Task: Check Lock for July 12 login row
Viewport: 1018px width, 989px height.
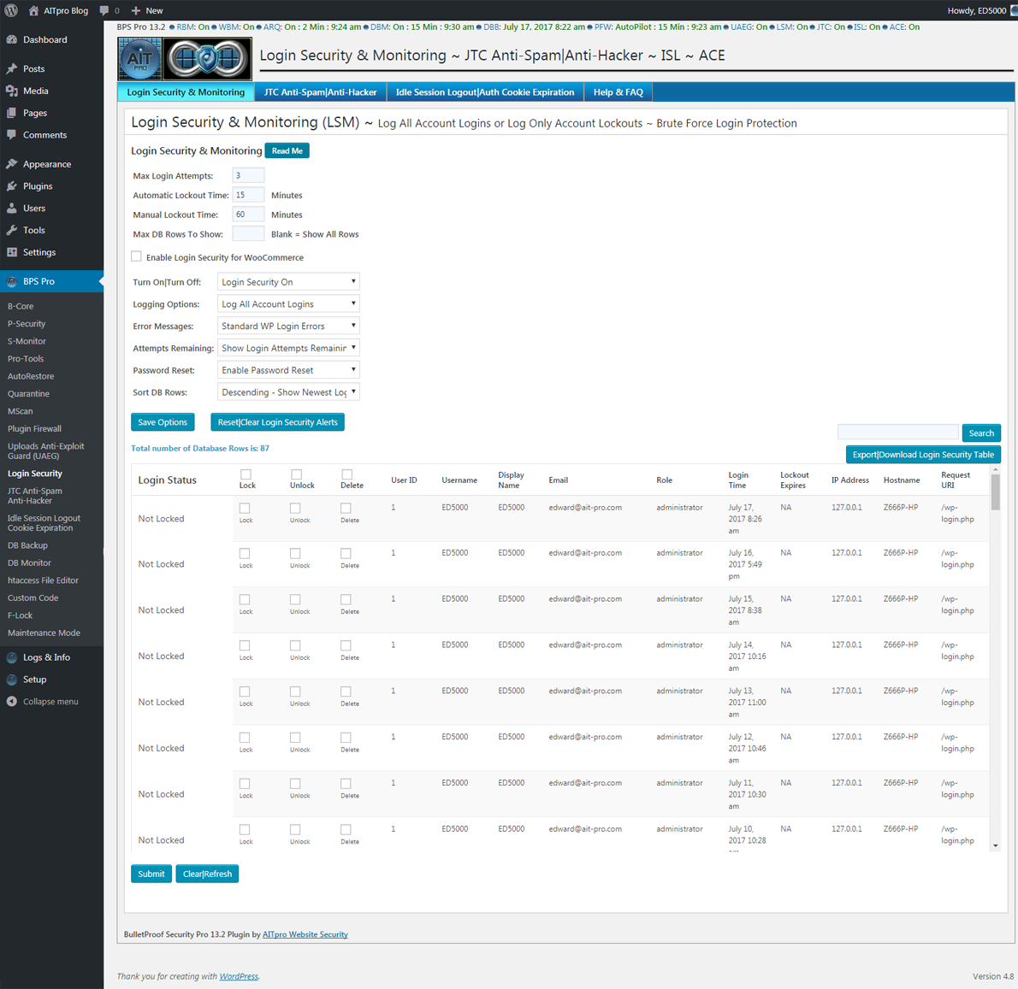Action: pyautogui.click(x=245, y=738)
